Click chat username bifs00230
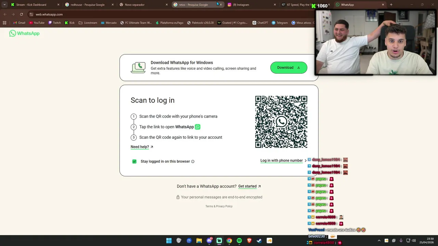This screenshot has height=246, width=438. tap(317, 236)
